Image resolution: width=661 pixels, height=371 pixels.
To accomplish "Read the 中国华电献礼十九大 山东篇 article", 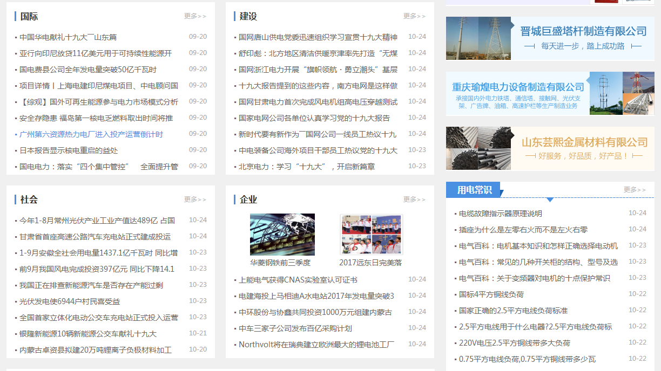I will pyautogui.click(x=68, y=37).
